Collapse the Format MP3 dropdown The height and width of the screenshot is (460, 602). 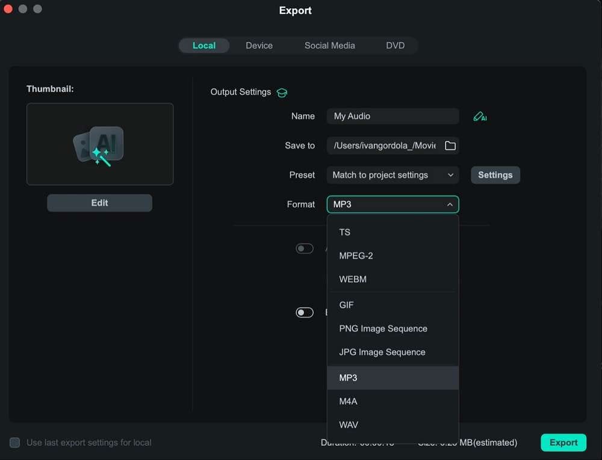pyautogui.click(x=393, y=204)
